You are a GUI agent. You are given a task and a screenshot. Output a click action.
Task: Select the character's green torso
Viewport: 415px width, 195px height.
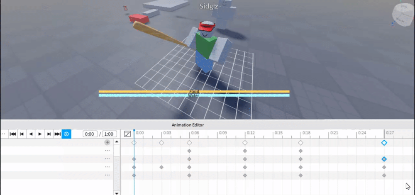click(206, 45)
